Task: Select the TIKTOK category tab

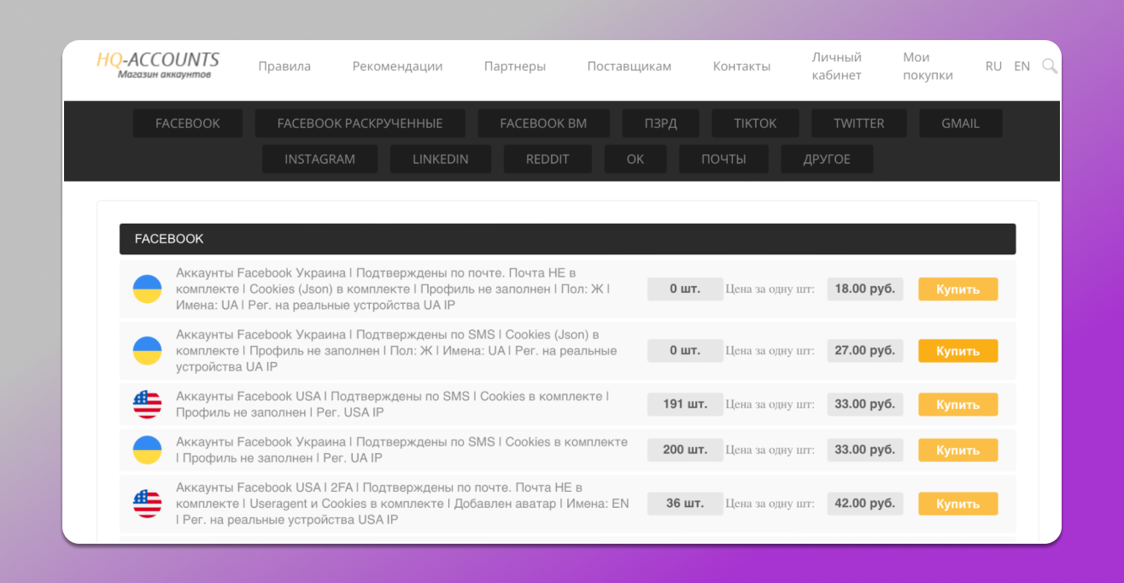Action: click(755, 123)
